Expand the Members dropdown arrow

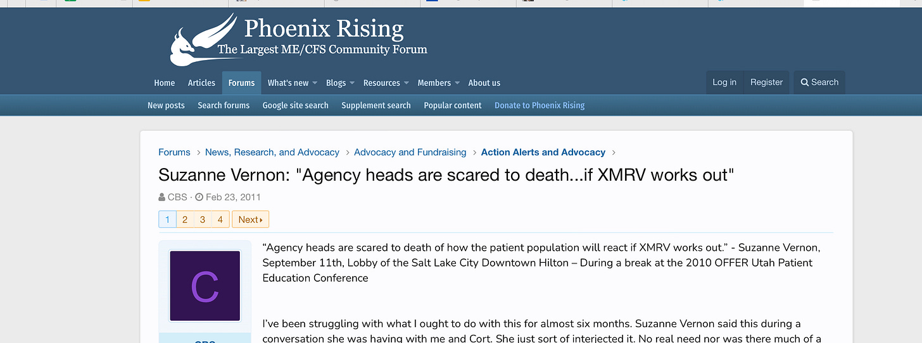point(457,83)
